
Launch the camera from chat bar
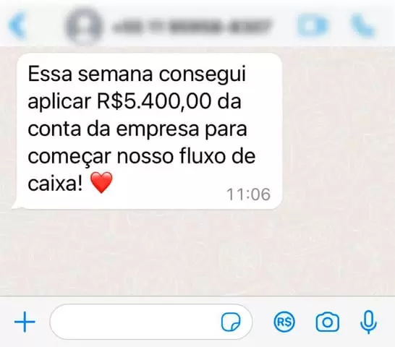327,322
